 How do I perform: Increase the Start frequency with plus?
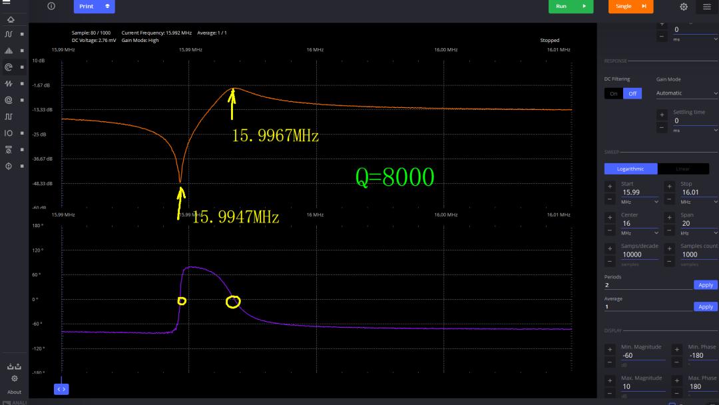[610, 187]
